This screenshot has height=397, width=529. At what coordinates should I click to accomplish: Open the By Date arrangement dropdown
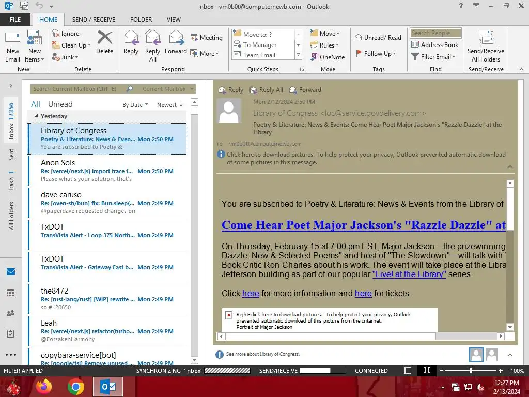(x=135, y=105)
